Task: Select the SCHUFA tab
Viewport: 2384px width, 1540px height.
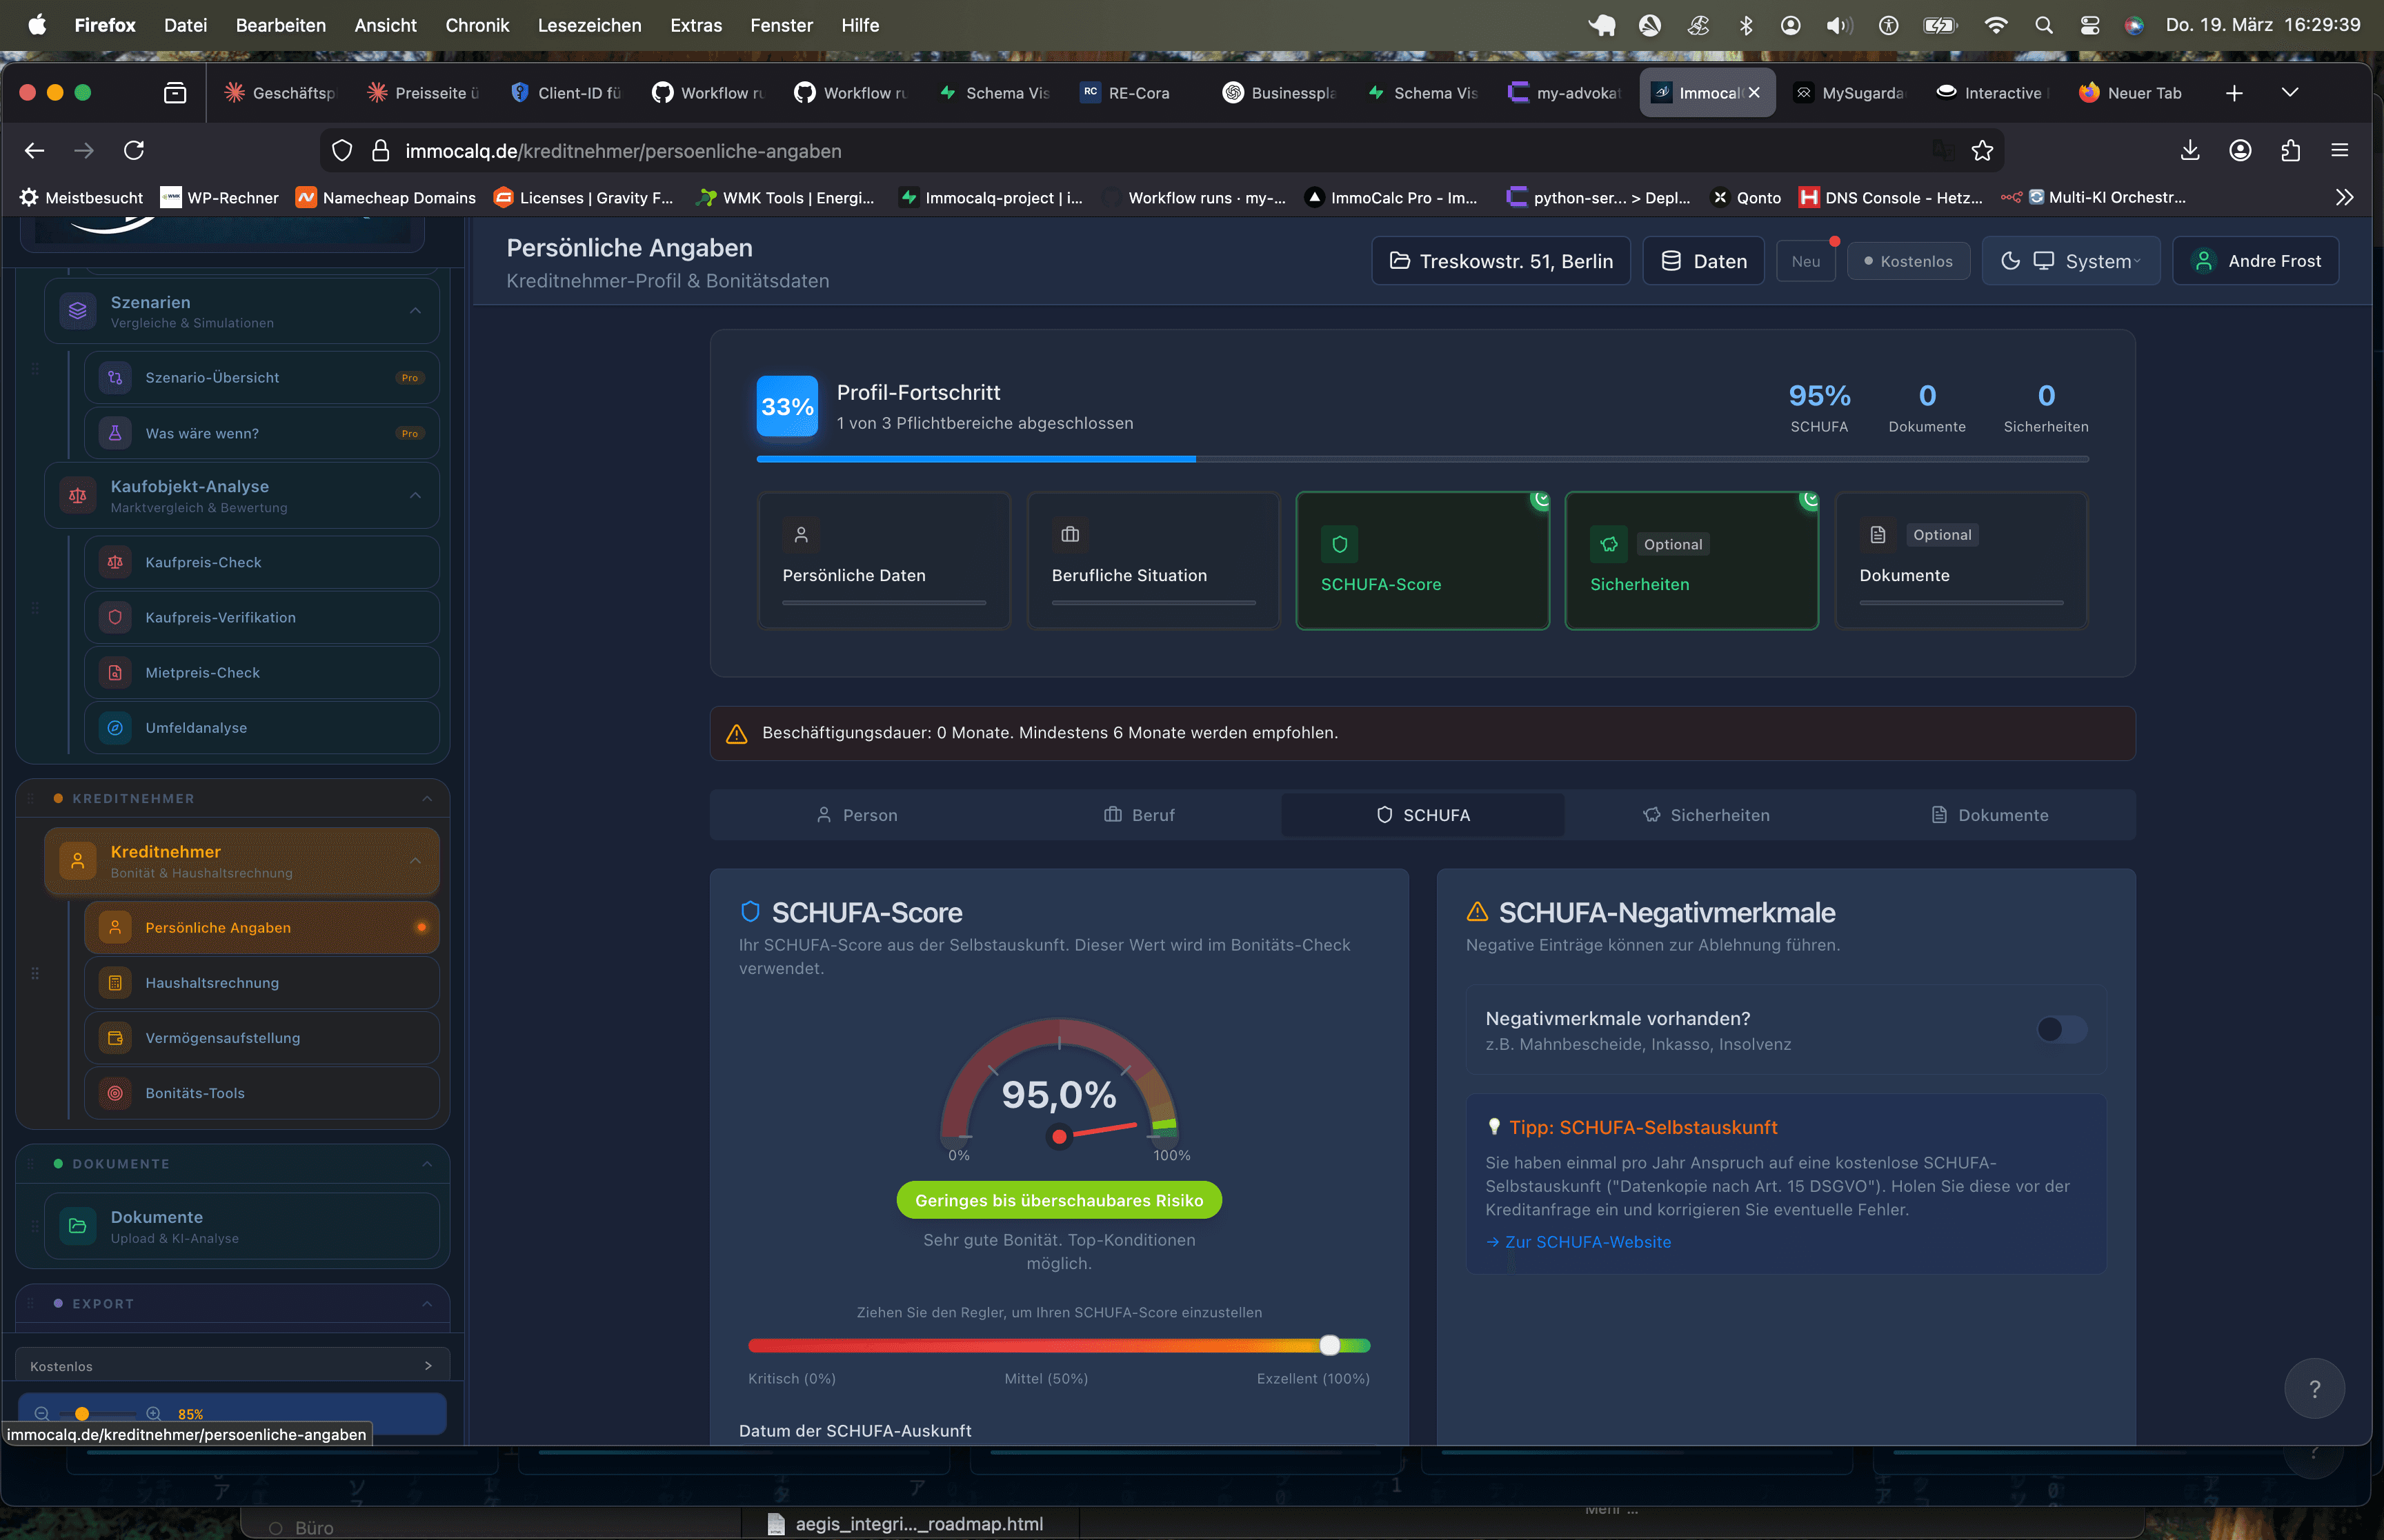Action: point(1422,814)
